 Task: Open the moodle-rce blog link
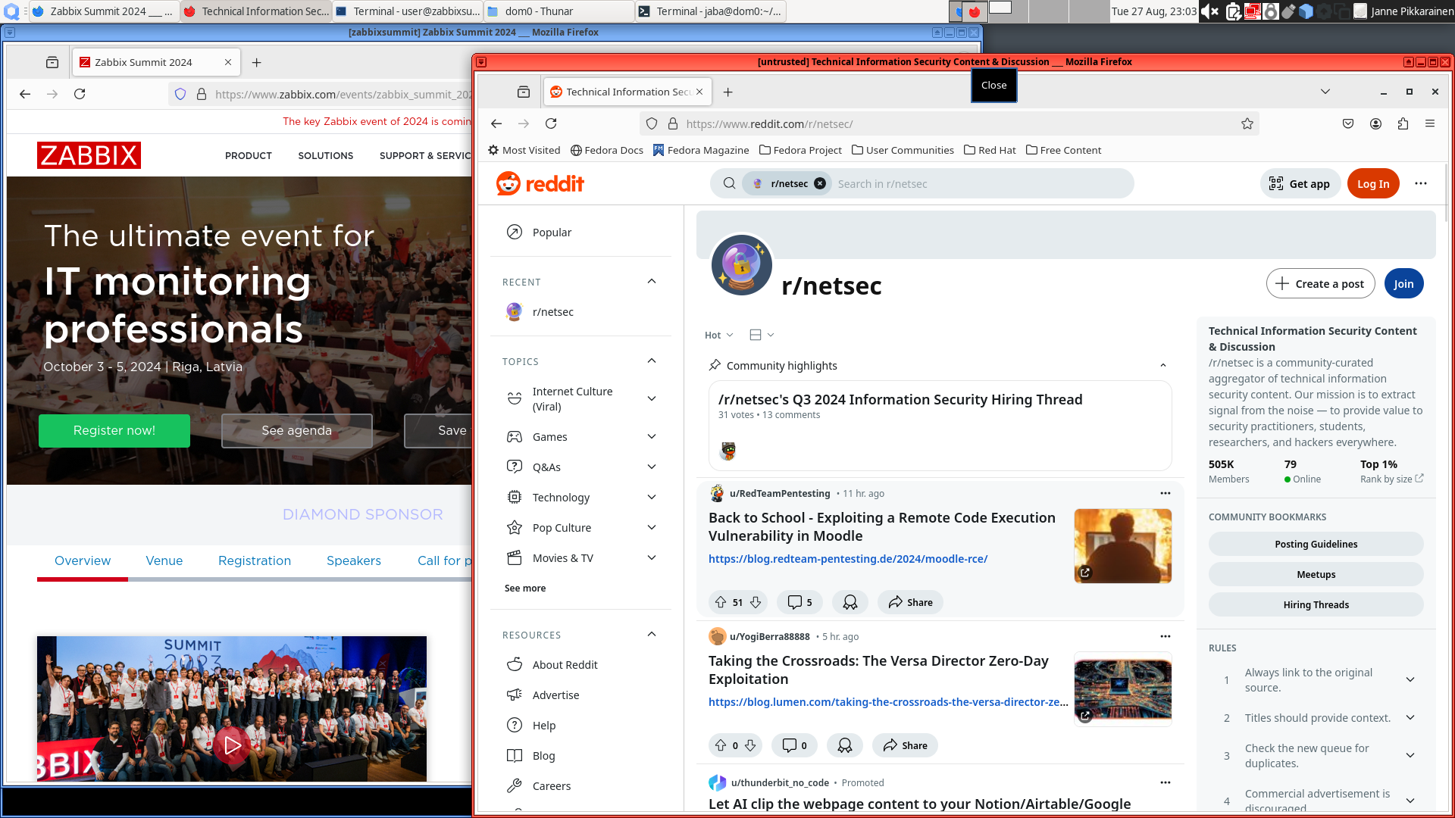click(x=847, y=558)
